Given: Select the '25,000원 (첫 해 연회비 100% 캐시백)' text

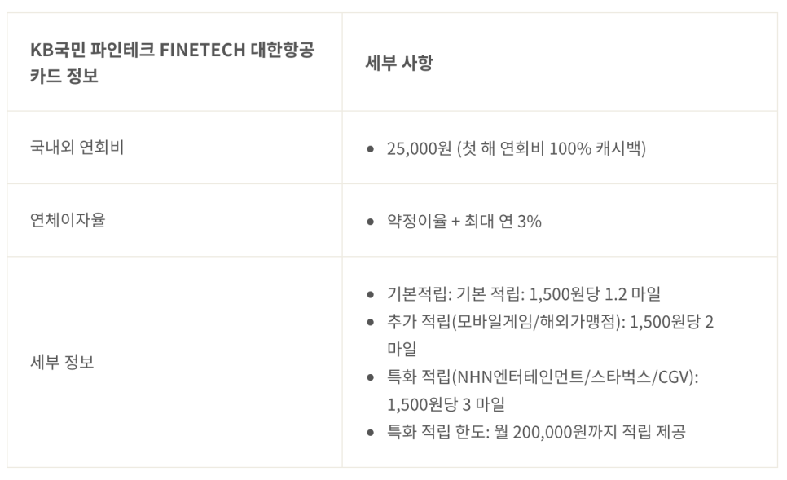Looking at the screenshot, I should pos(516,148).
